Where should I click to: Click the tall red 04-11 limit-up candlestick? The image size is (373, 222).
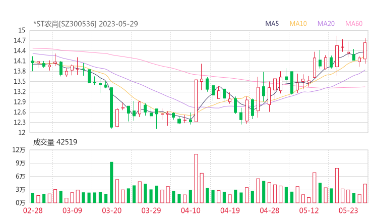(196, 101)
